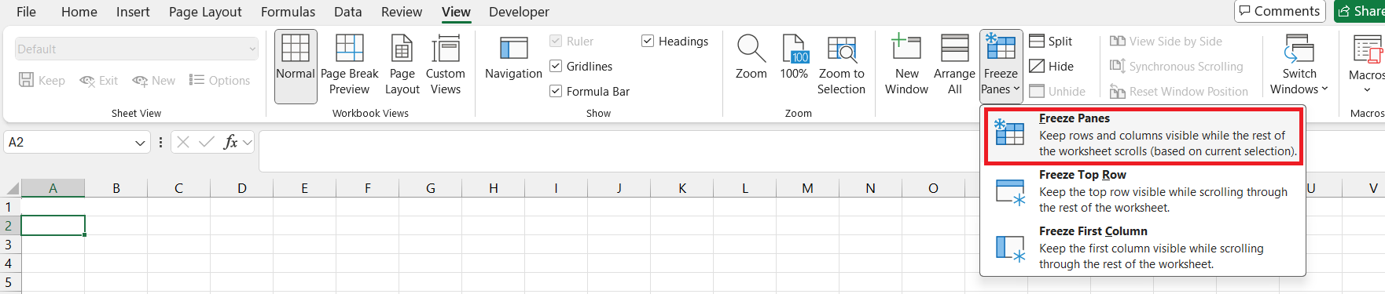Click Keep sheet view

[42, 81]
